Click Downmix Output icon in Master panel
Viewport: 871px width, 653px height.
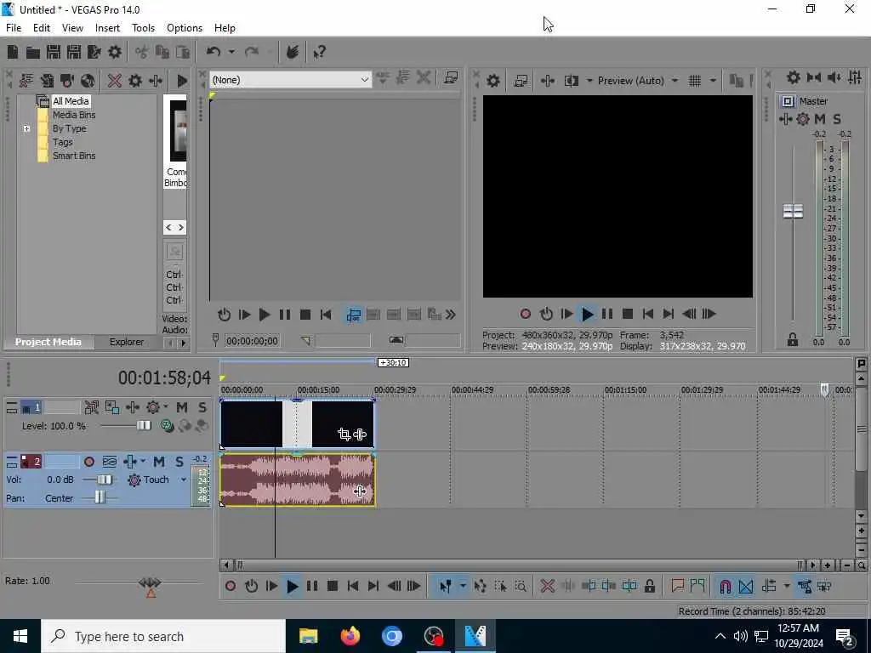point(814,77)
